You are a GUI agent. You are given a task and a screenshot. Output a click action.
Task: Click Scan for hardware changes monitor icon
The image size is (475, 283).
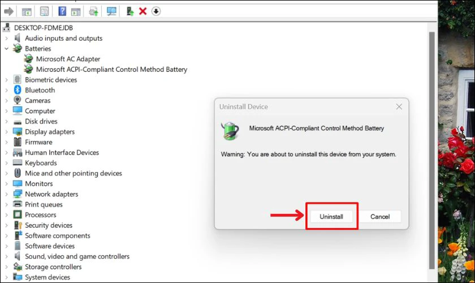click(x=111, y=11)
